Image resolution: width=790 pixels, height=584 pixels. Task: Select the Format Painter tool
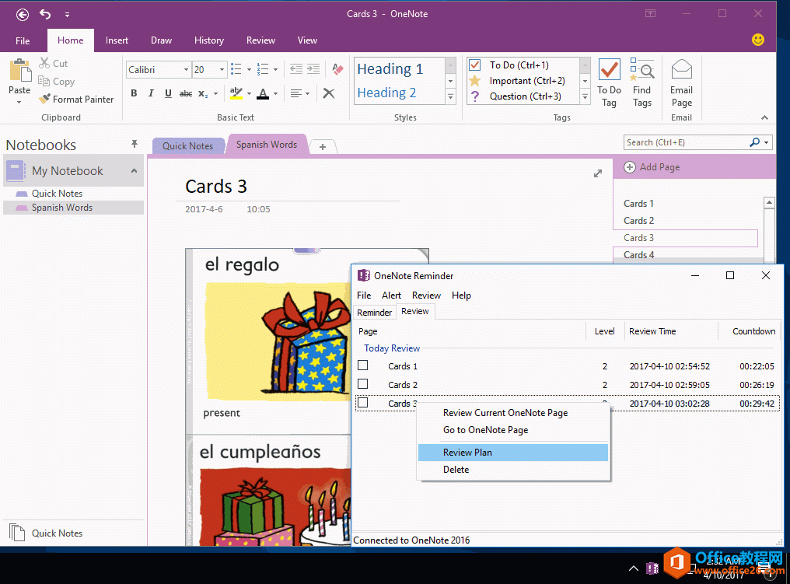point(76,99)
